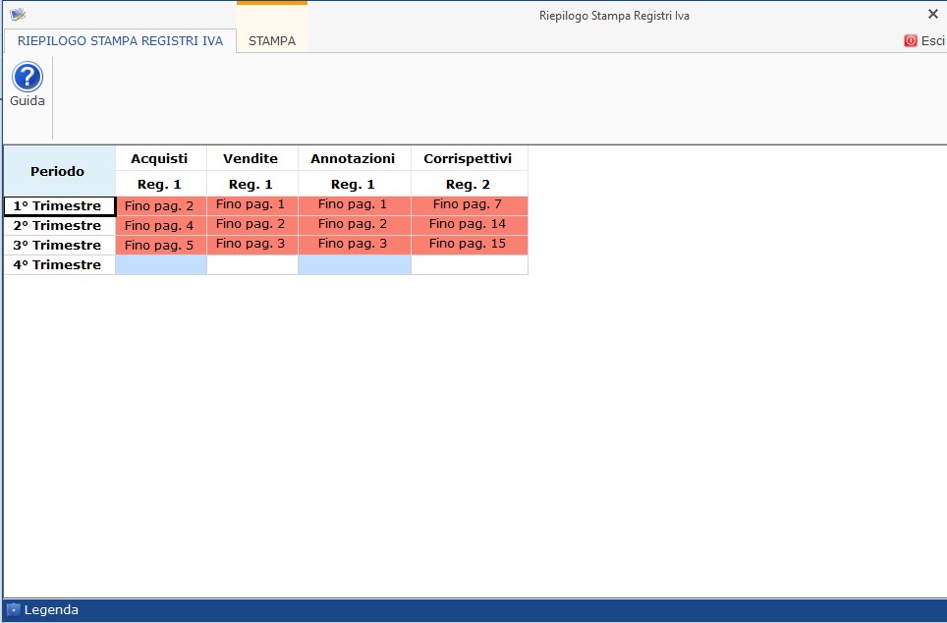Click empty blue Acquisti 4° Trimestre cell
Viewport: 947px width, 623px height.
(160, 265)
